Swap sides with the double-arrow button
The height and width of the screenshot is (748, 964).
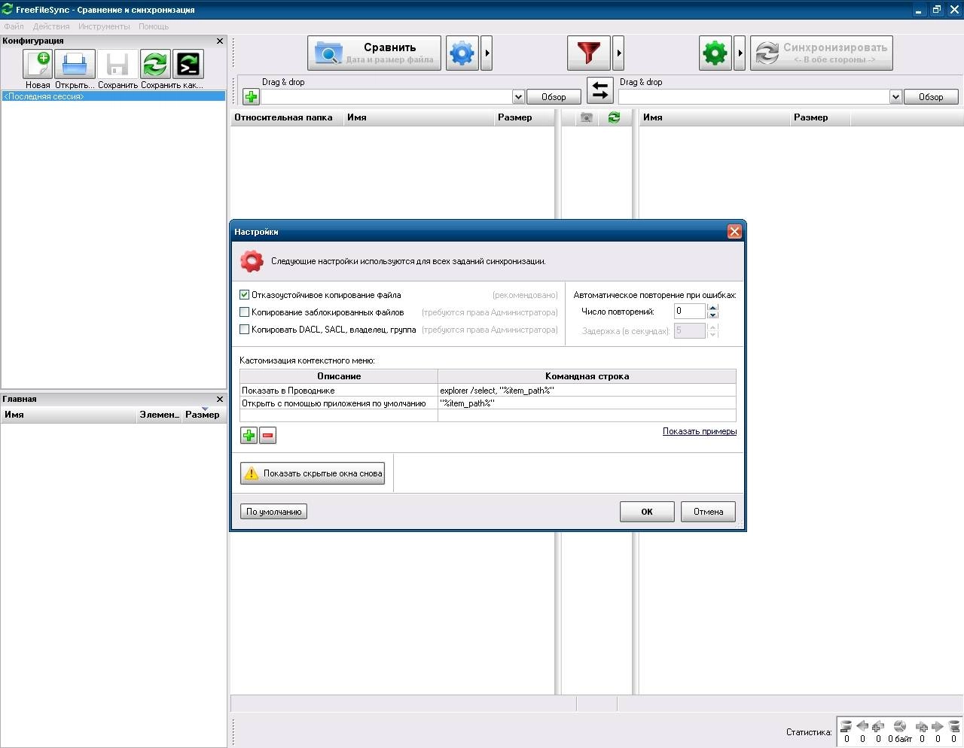pyautogui.click(x=600, y=90)
